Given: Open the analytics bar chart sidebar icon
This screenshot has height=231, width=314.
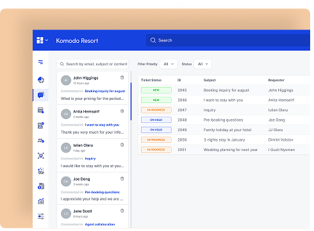Looking at the screenshot, I should point(41,201).
